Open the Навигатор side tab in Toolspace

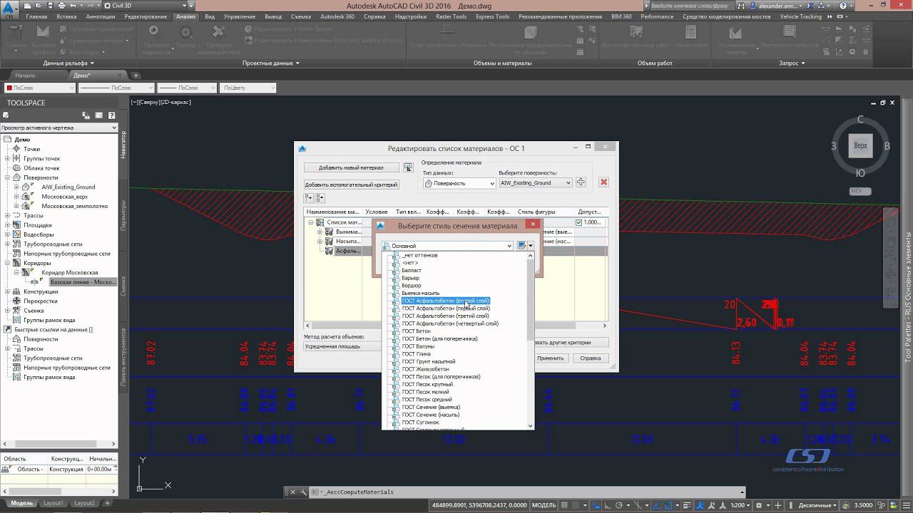coord(123,143)
